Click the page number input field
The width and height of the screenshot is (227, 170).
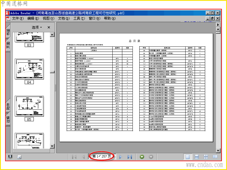(x=102, y=156)
